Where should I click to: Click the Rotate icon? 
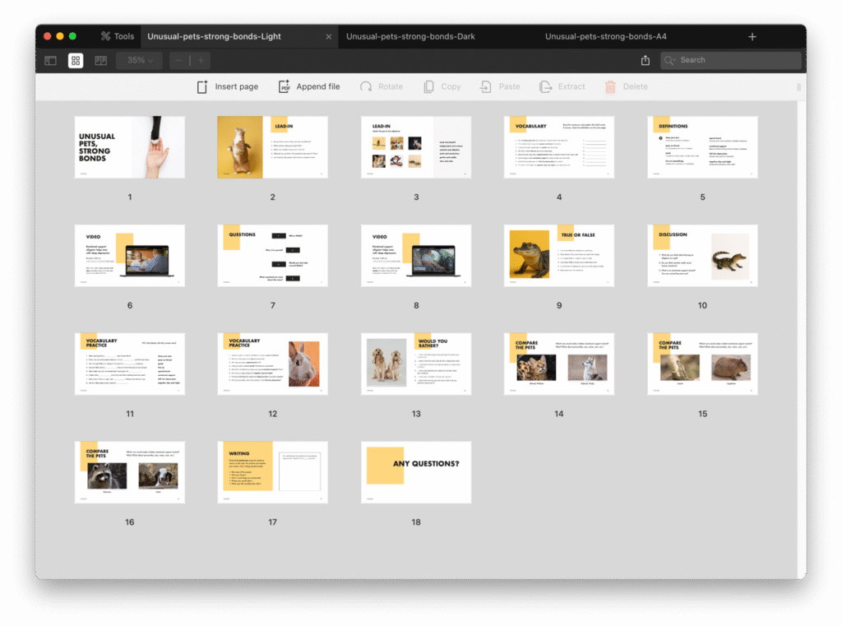[x=367, y=86]
